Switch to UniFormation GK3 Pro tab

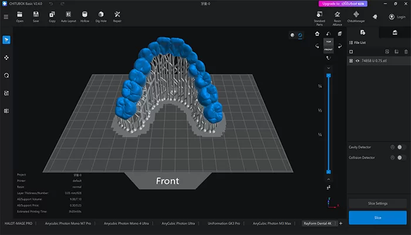click(x=224, y=223)
